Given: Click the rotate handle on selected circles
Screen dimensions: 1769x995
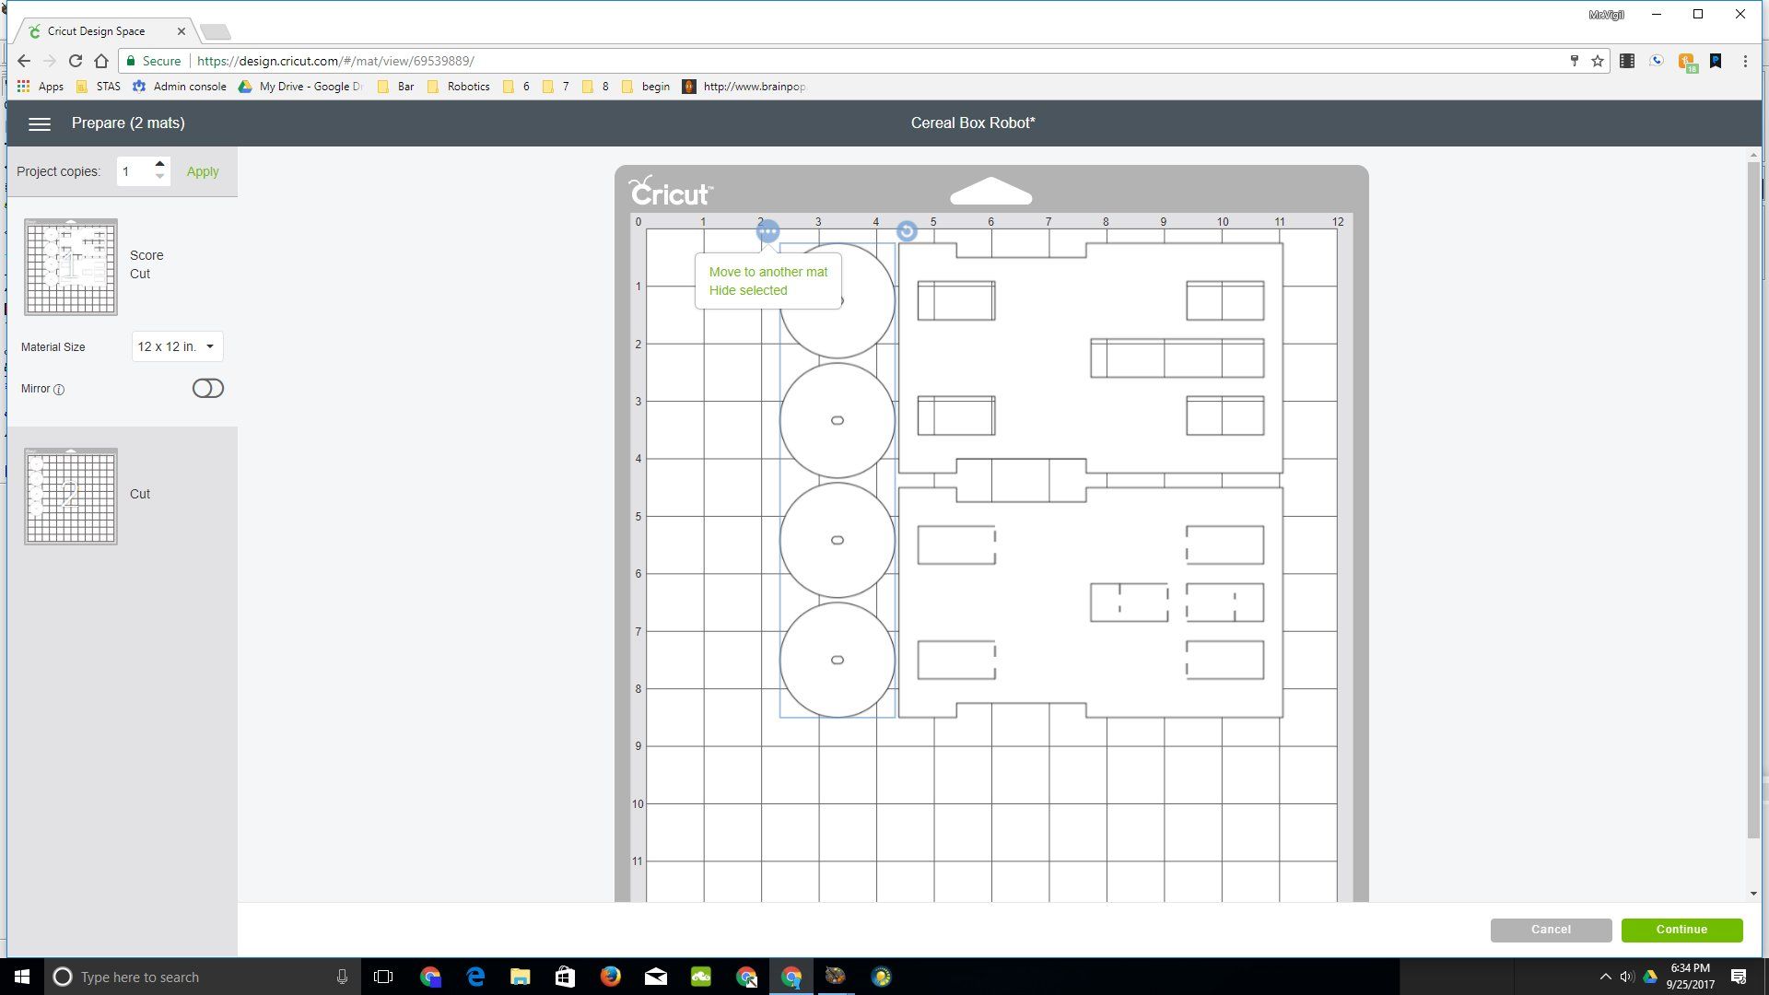Looking at the screenshot, I should 907,231.
